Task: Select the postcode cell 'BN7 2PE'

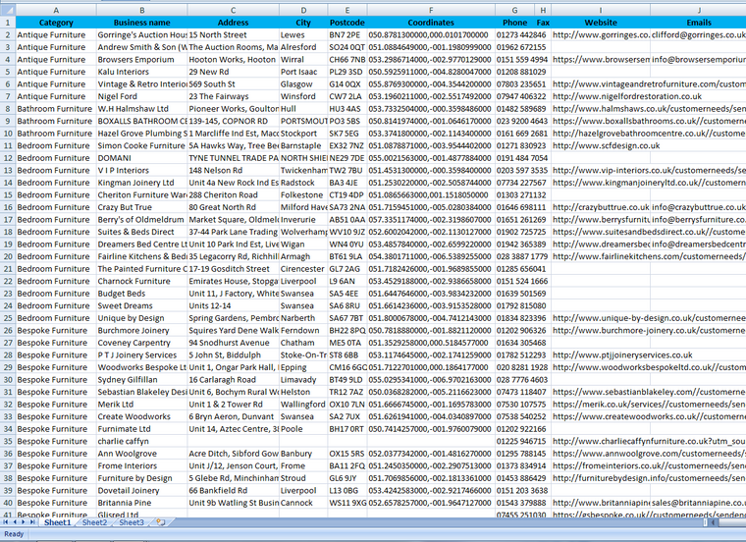Action: click(347, 34)
